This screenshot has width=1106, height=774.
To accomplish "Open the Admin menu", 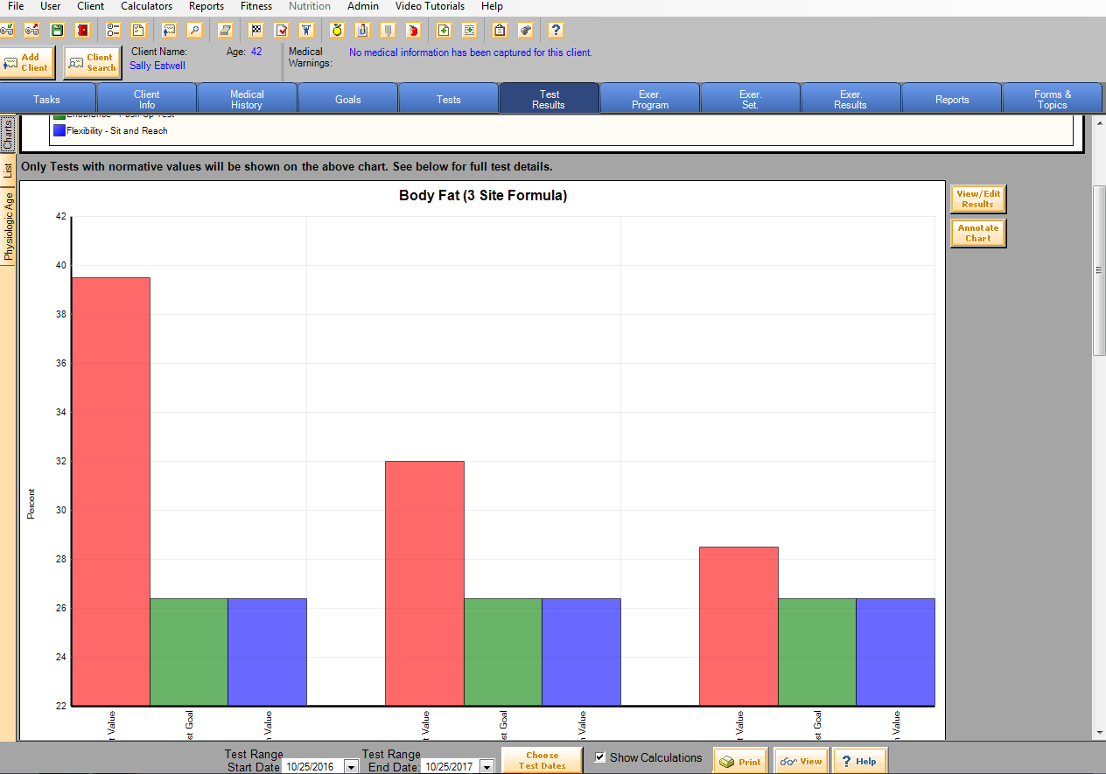I will point(363,6).
